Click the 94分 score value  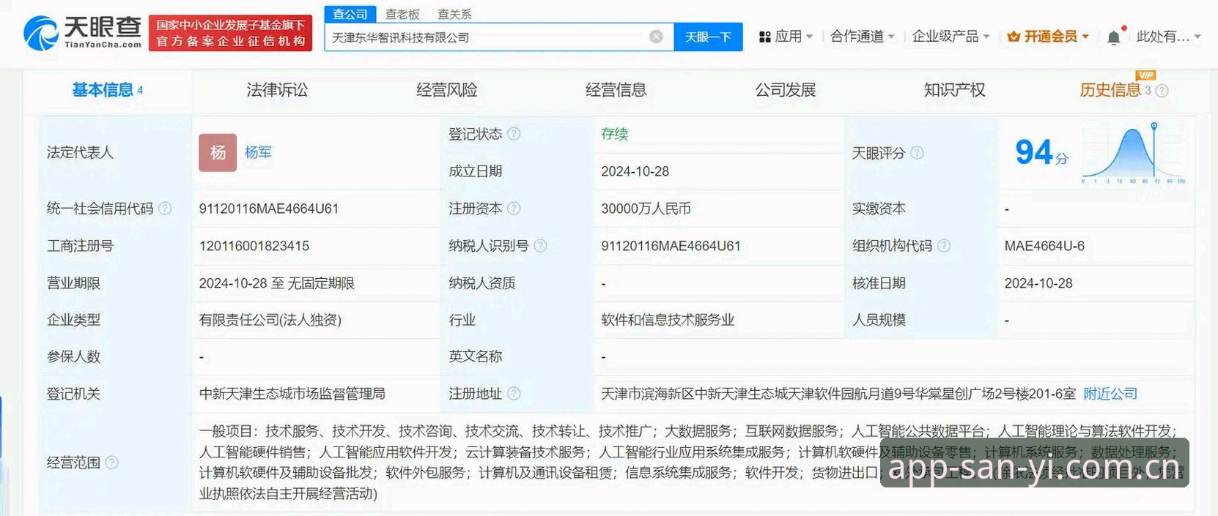tap(1041, 152)
